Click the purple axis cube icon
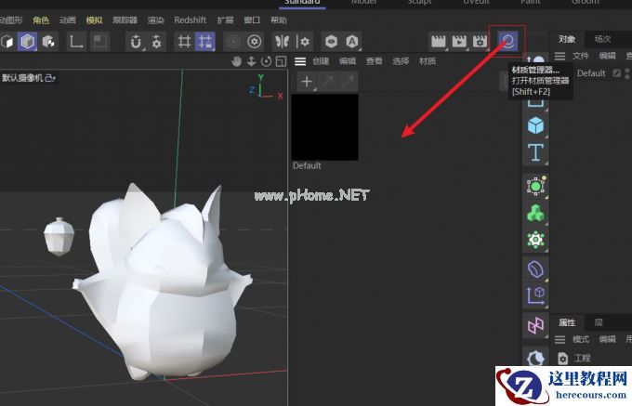 point(535,295)
